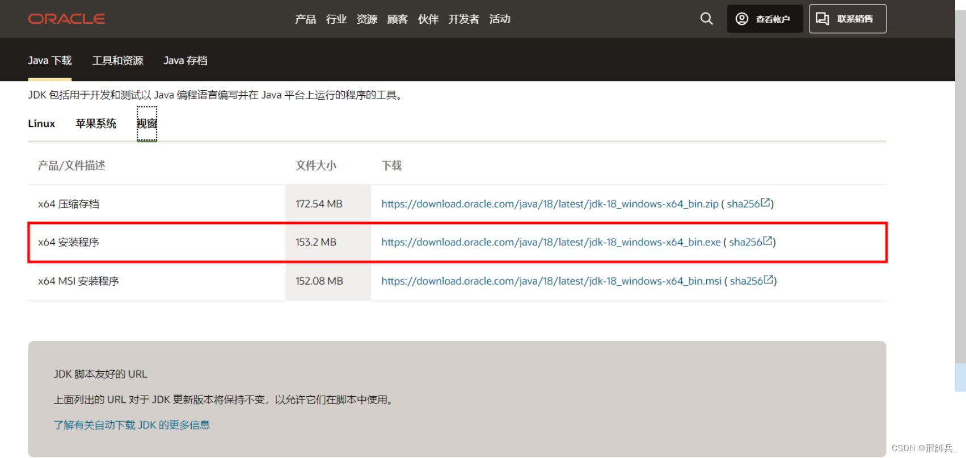Click the JDK 脚本友好的 URL heading
966x458 pixels.
(100, 374)
